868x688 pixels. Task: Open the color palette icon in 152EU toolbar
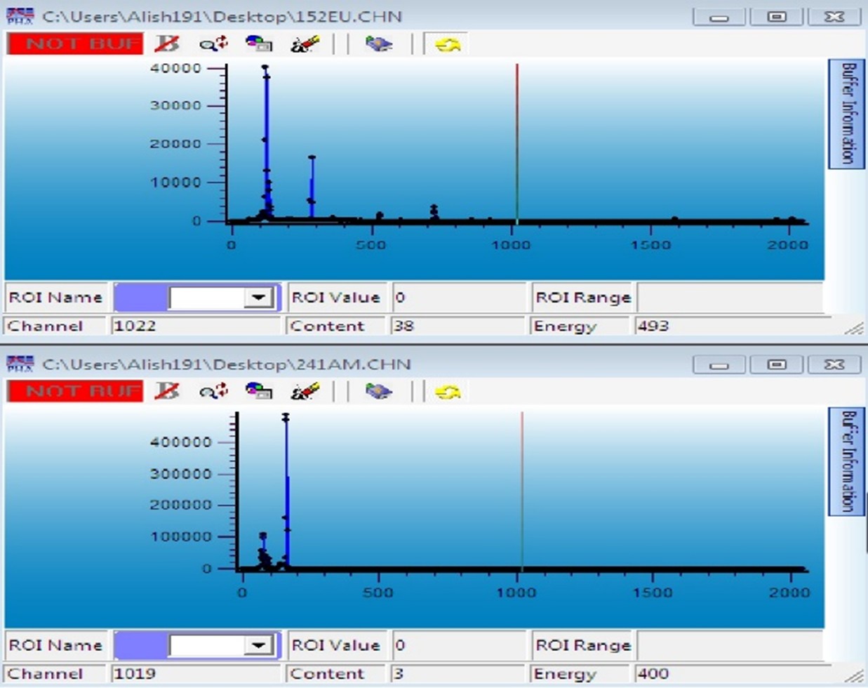[x=258, y=44]
